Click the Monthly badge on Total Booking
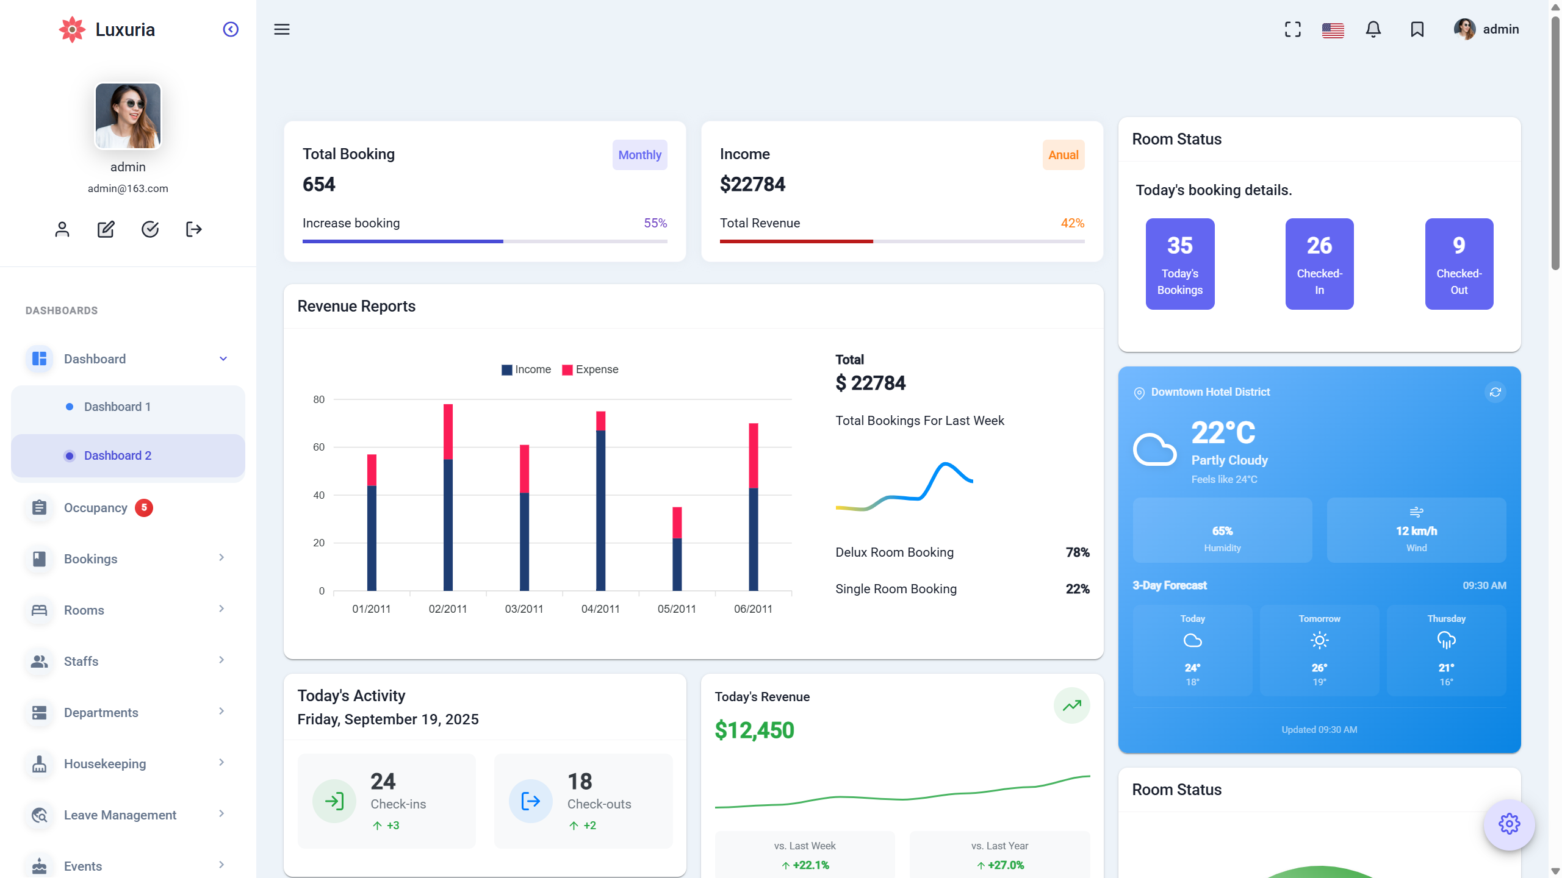1562x878 pixels. pos(639,155)
